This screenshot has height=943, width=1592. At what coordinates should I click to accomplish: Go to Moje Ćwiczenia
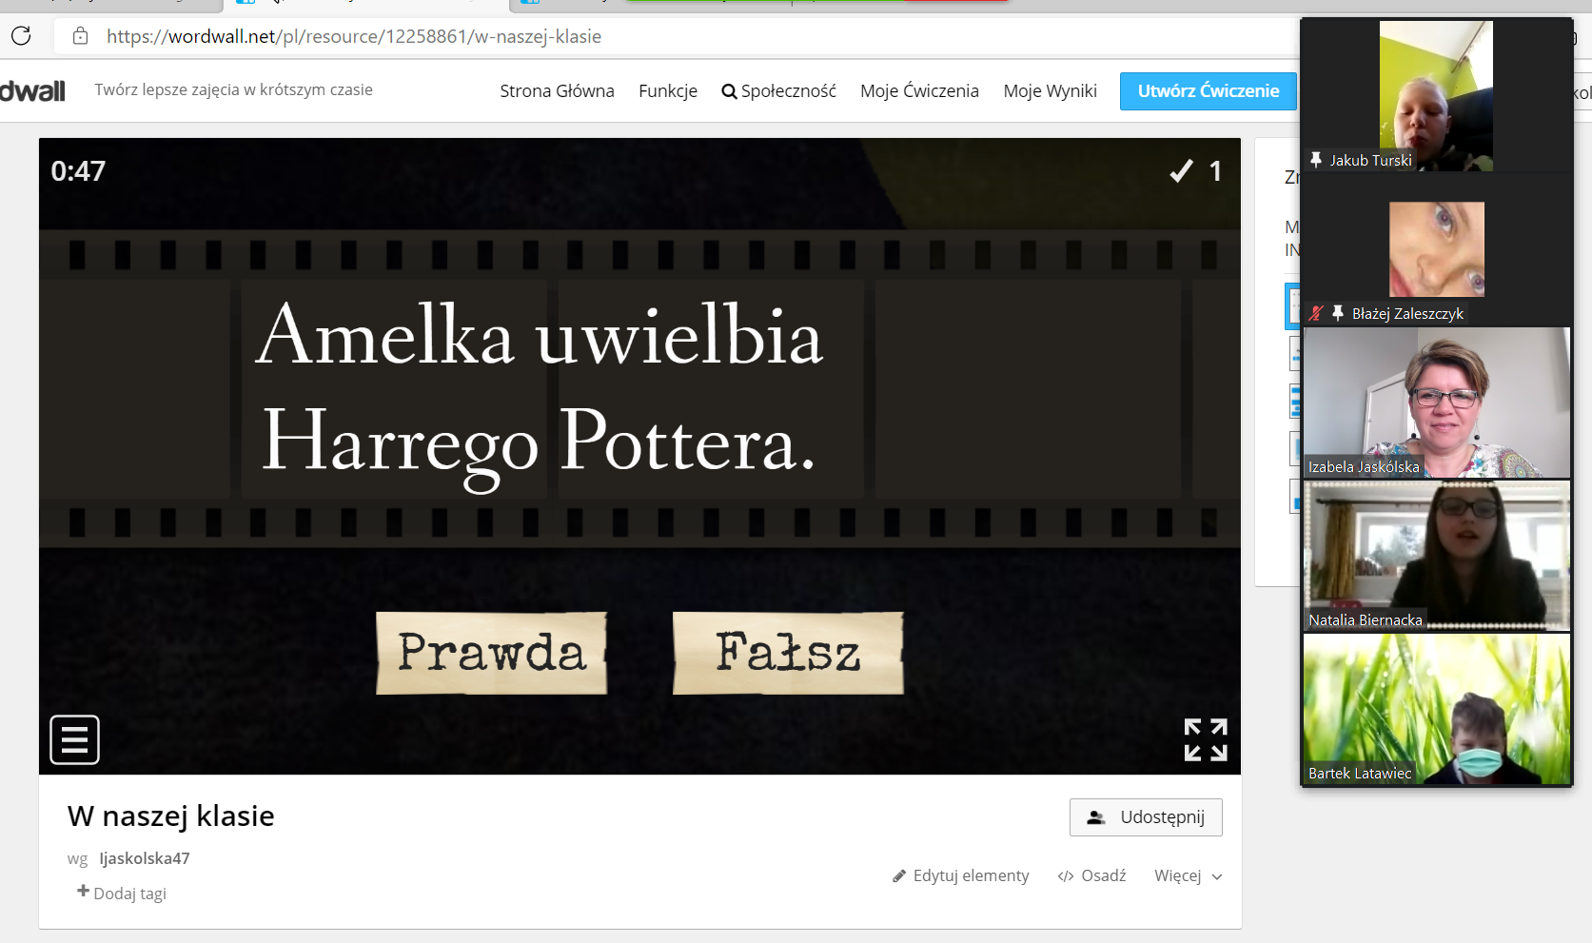coord(919,91)
